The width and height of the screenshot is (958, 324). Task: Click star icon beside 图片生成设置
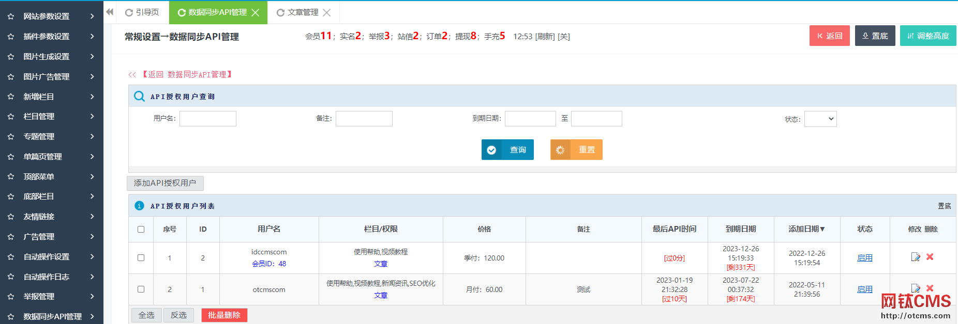(11, 57)
